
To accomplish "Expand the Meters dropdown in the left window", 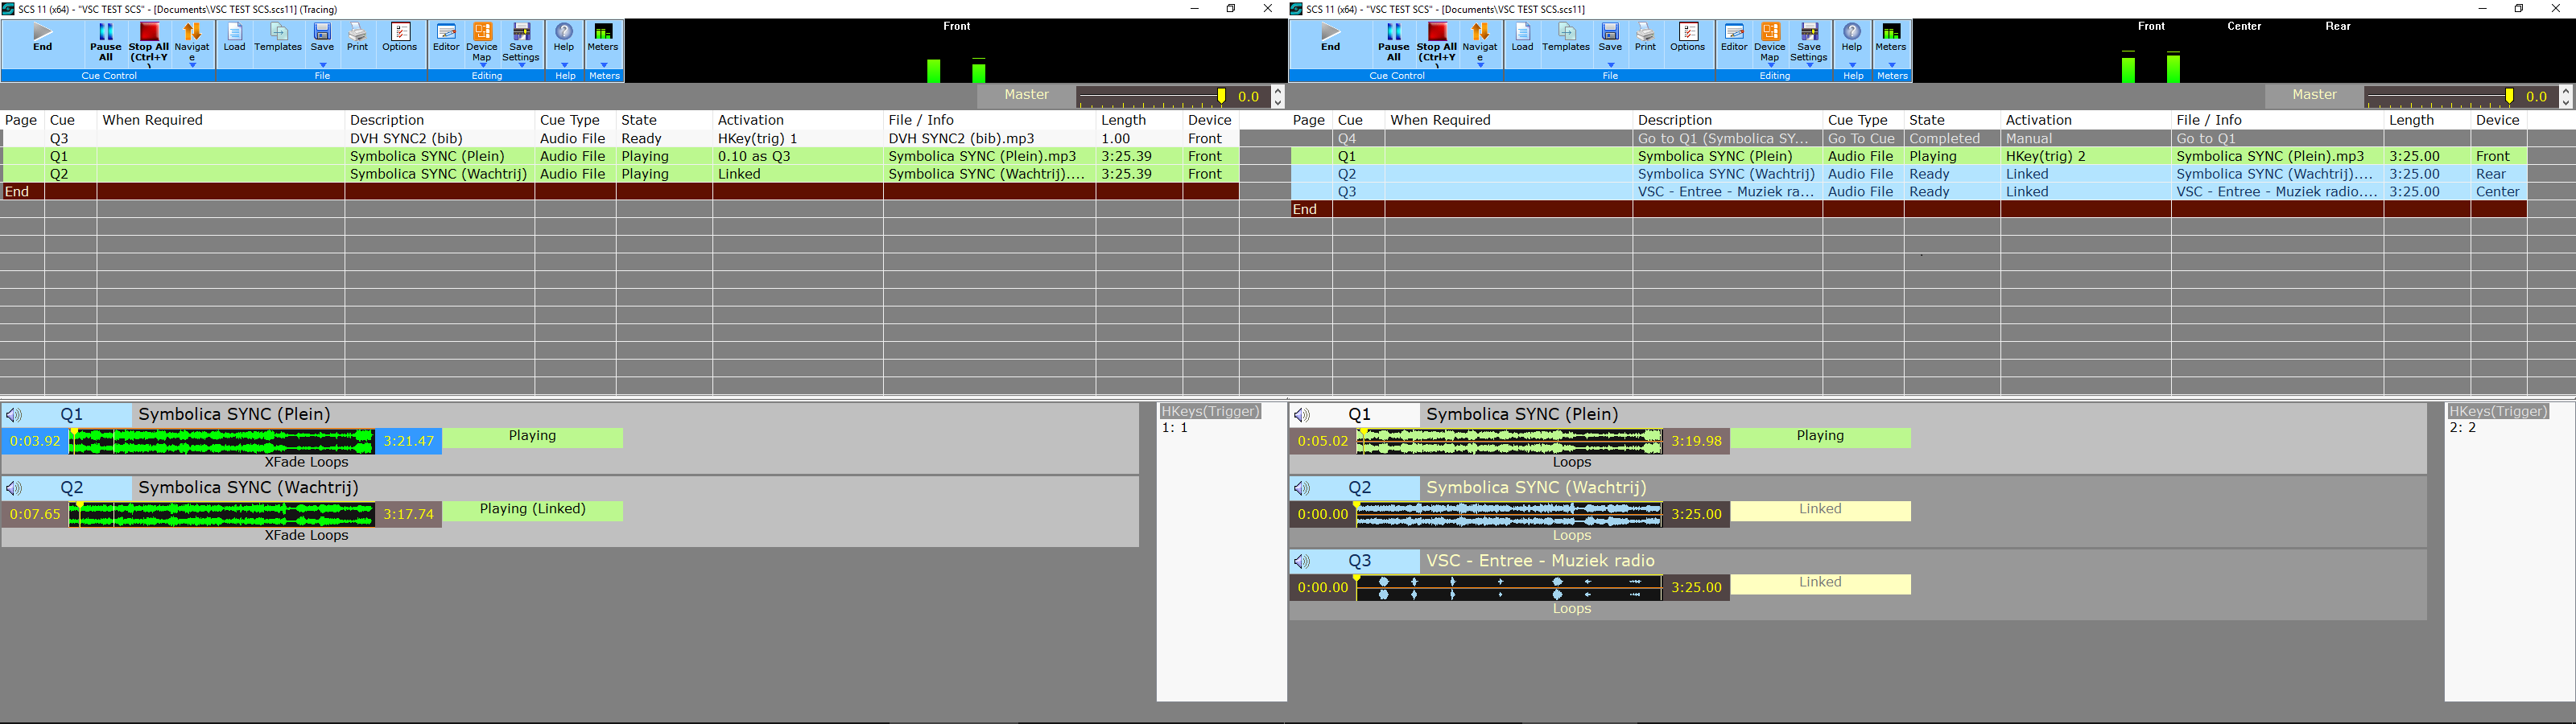I will pos(603,64).
